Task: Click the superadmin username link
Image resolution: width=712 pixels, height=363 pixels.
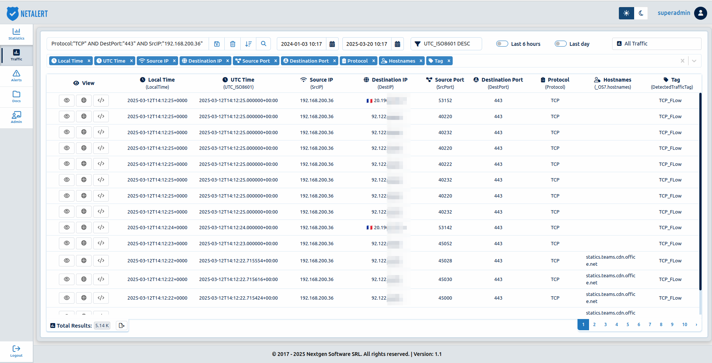Action: tap(674, 13)
